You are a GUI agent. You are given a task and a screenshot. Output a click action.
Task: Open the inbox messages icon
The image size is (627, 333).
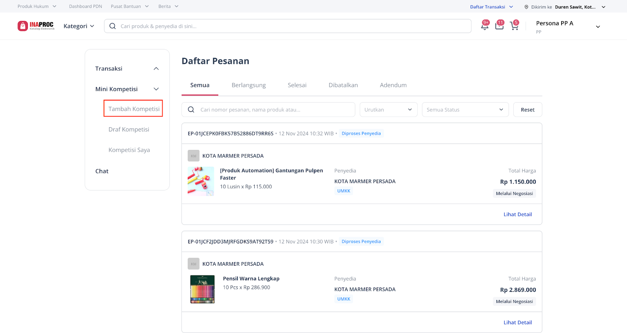point(499,25)
